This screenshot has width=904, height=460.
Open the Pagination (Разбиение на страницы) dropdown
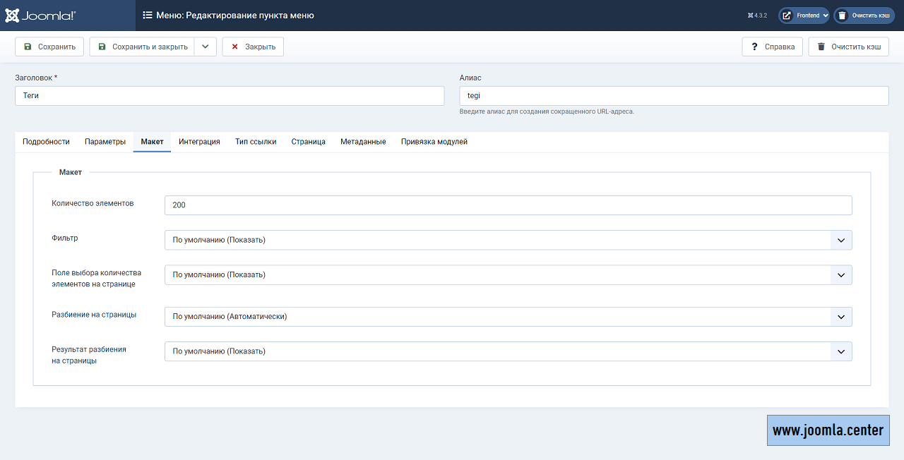pos(508,317)
